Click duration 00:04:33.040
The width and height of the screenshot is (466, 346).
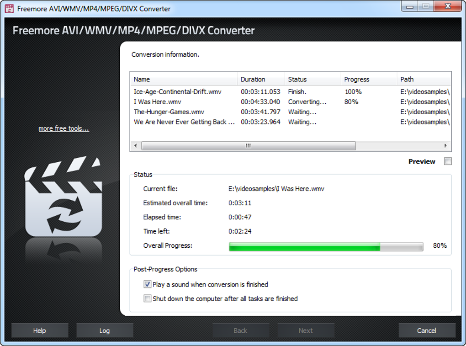point(260,102)
